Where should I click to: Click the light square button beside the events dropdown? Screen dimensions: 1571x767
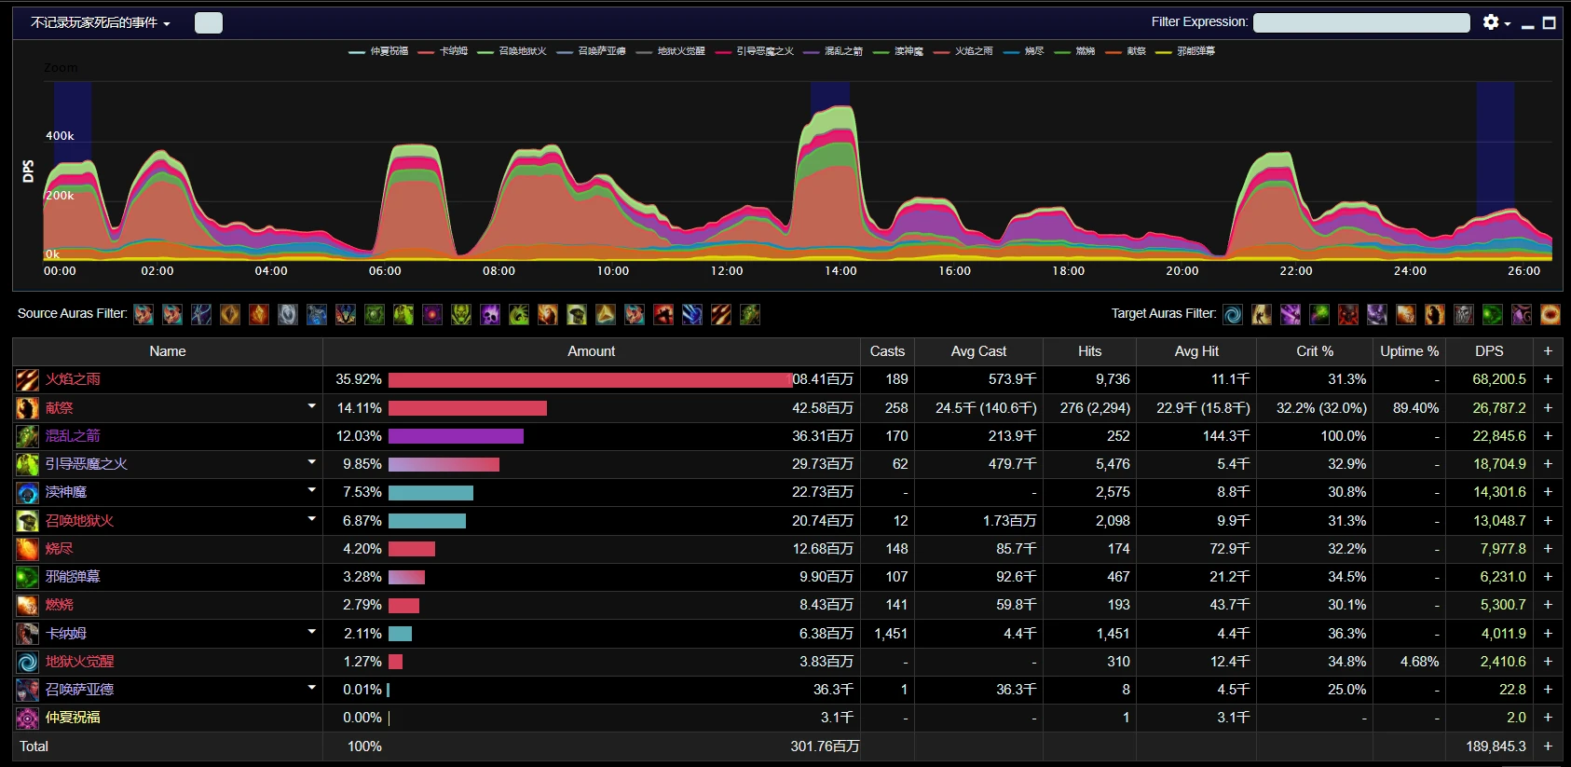click(209, 22)
